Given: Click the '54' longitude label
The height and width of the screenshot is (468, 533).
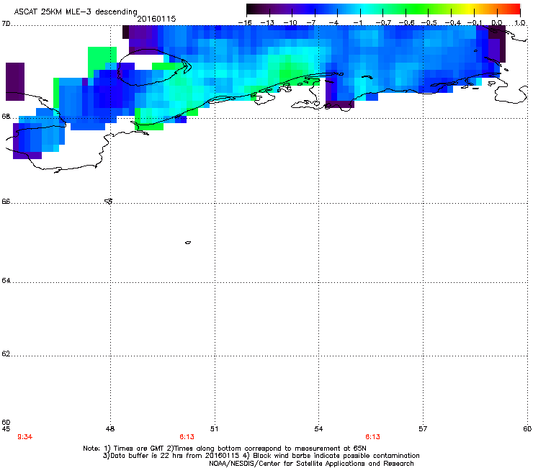Looking at the screenshot, I should [318, 429].
